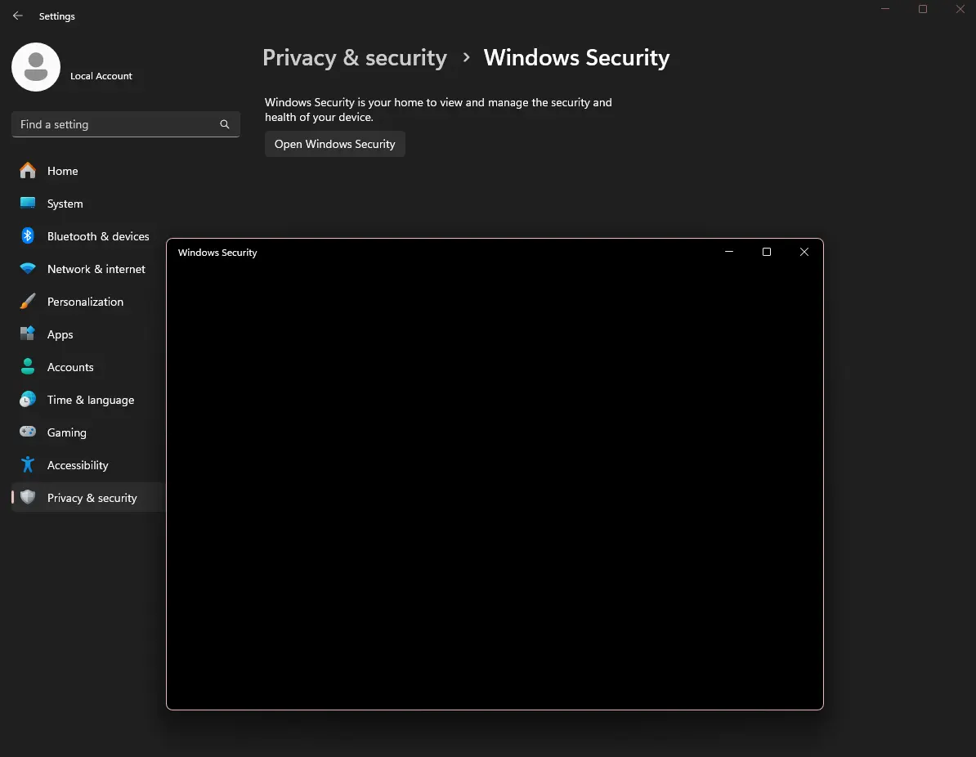Open the Home settings page
Viewport: 976px width, 757px height.
[62, 171]
